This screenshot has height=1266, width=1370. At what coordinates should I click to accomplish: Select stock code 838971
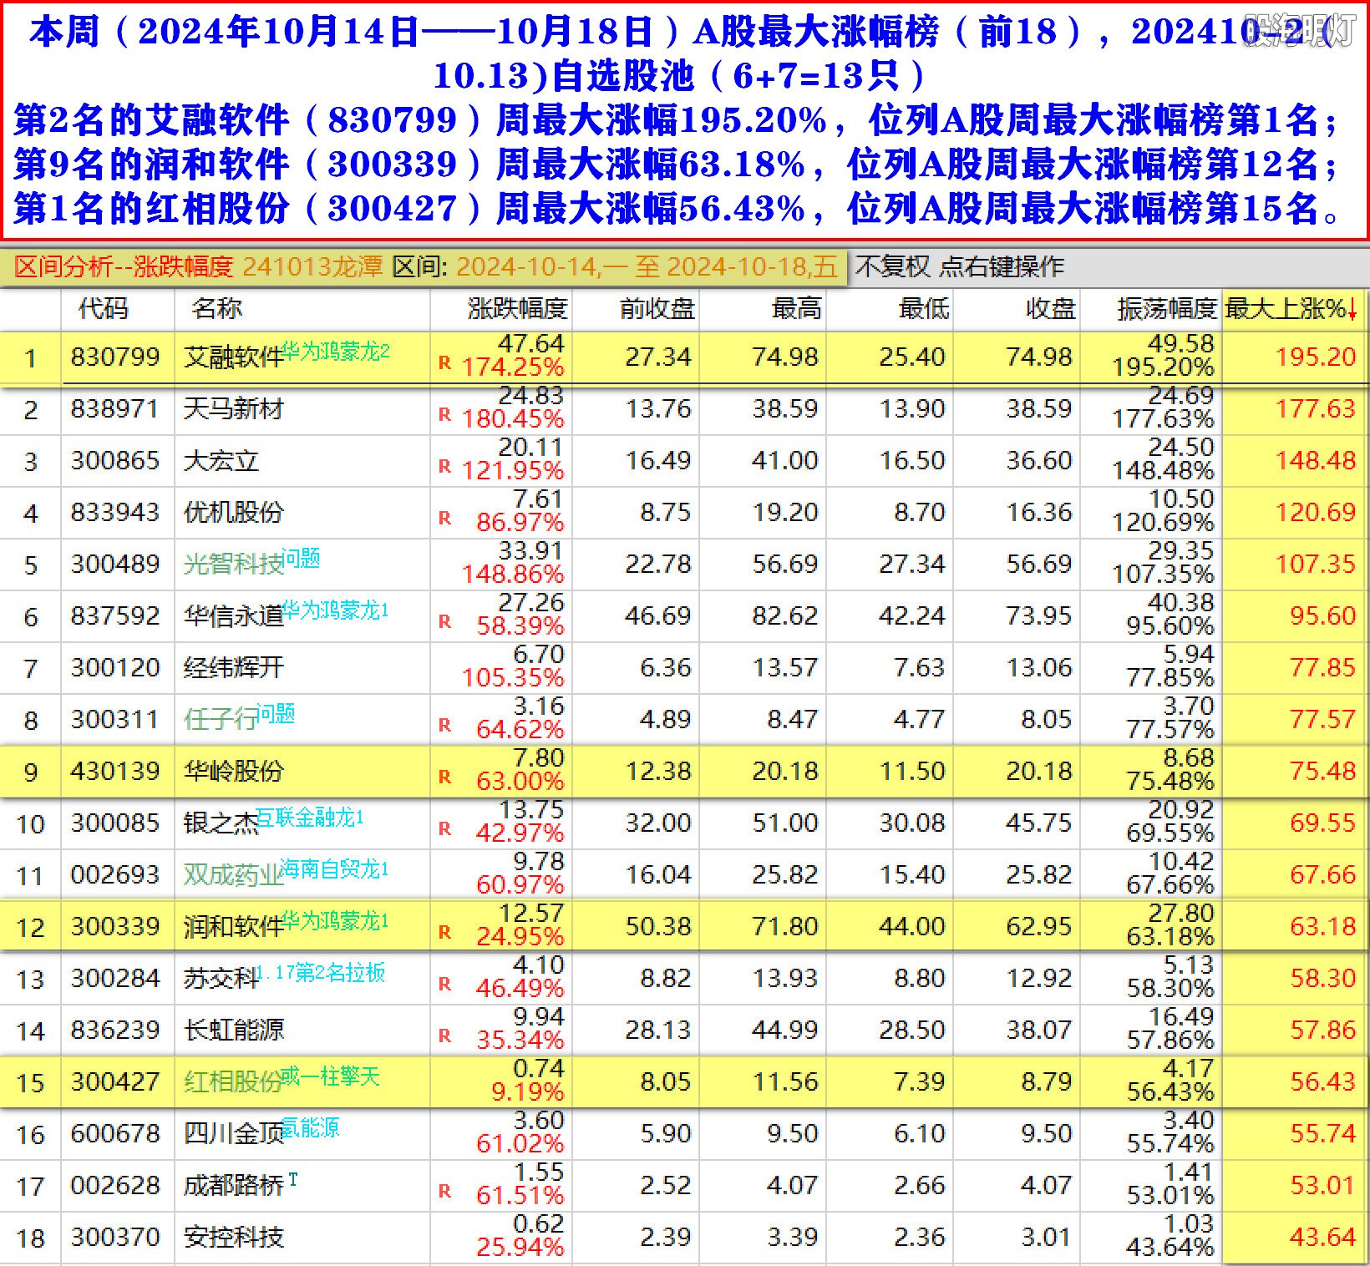[x=114, y=409]
